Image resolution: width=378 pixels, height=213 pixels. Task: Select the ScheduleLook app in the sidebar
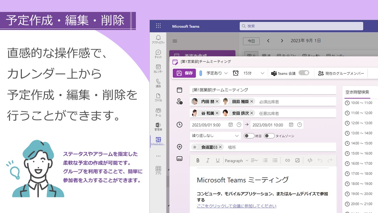pyautogui.click(x=158, y=141)
